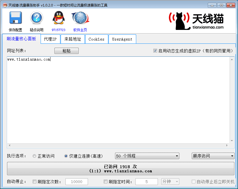Click the app icon in the title bar
Screen dimensions: 238x189
pos(5,5)
